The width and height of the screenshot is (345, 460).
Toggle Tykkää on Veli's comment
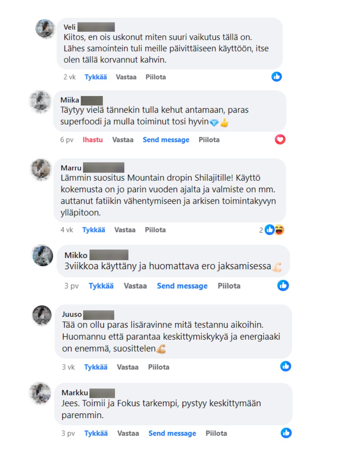pos(96,77)
